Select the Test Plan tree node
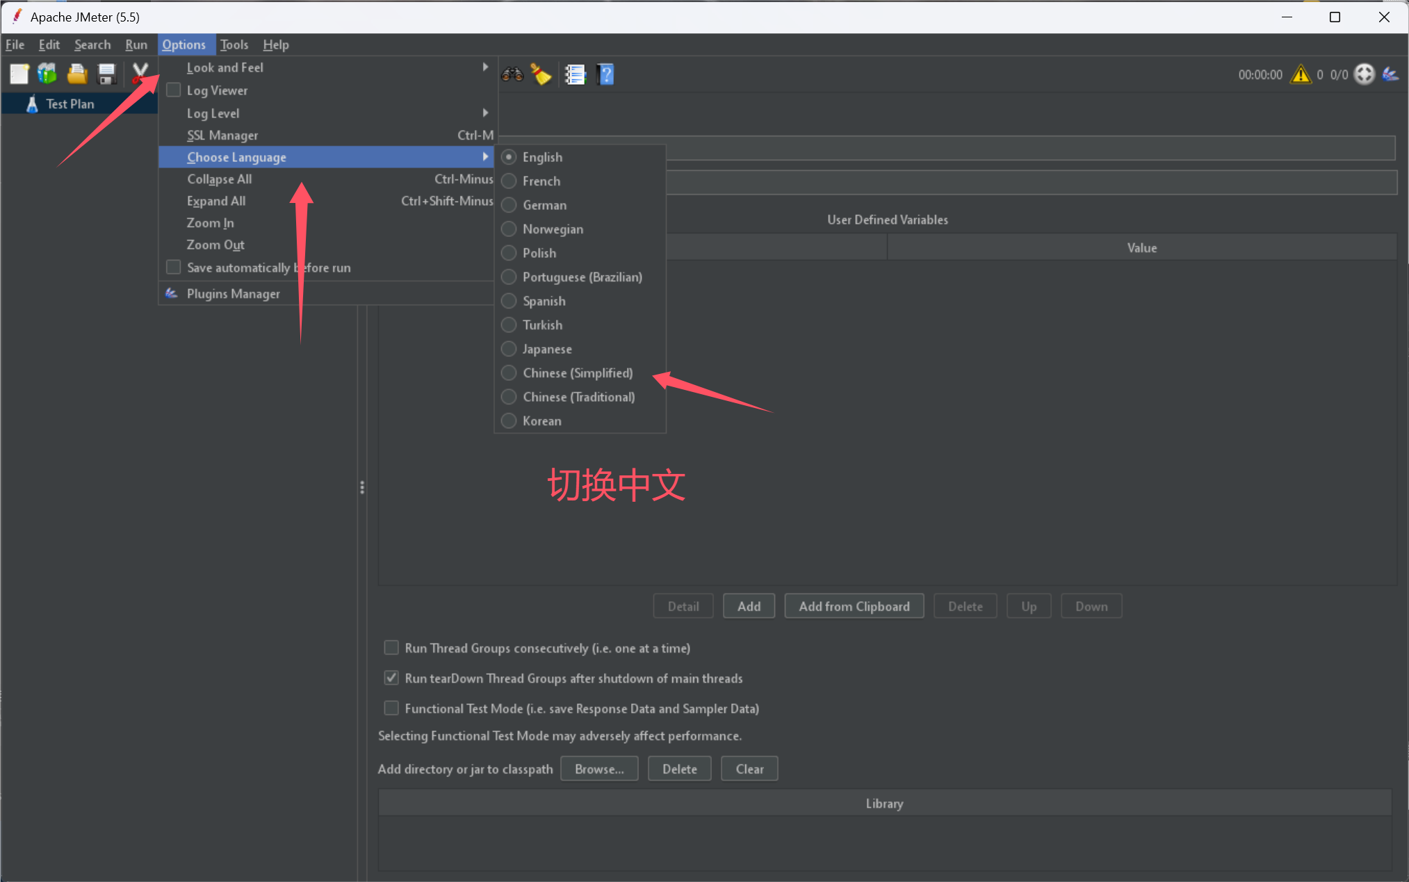This screenshot has width=1409, height=882. click(70, 104)
